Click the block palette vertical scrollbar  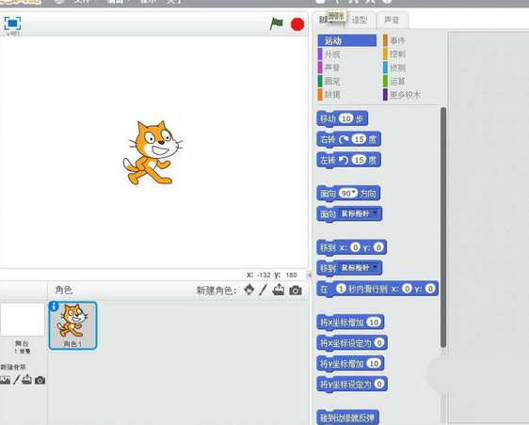443,228
